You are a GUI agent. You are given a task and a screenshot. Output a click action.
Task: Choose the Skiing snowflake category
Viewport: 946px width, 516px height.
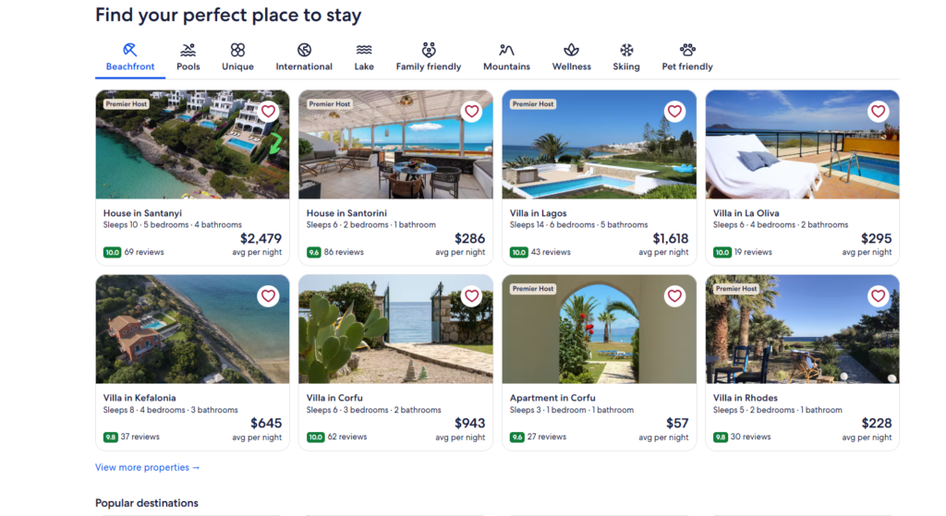click(x=626, y=51)
